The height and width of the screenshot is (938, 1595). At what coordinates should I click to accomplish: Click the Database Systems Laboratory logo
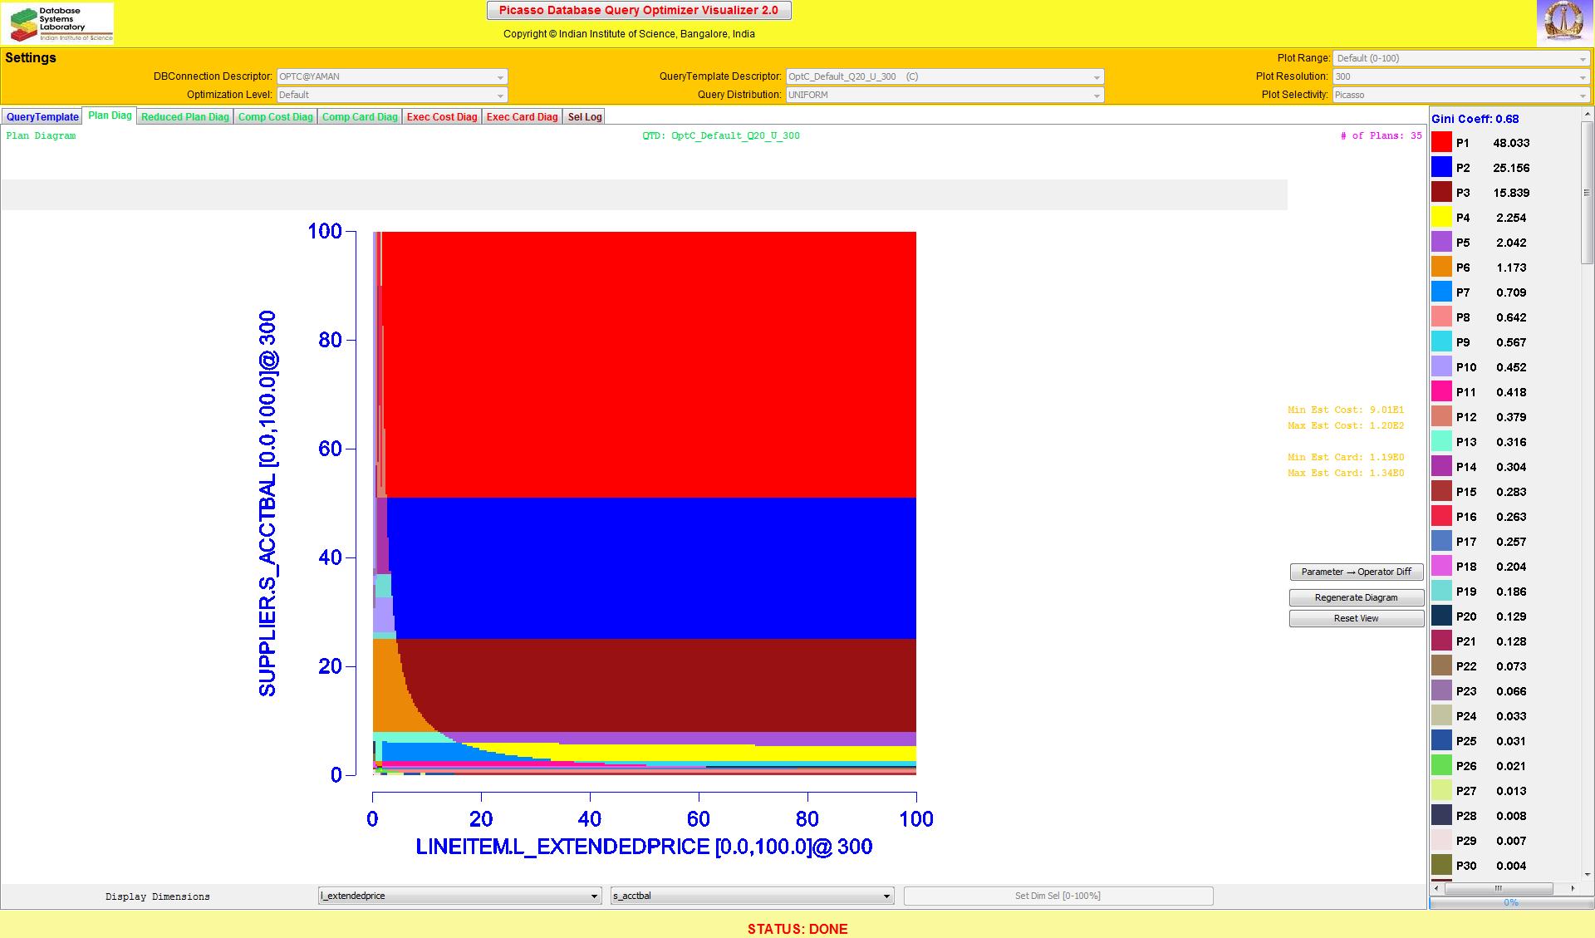(x=58, y=23)
